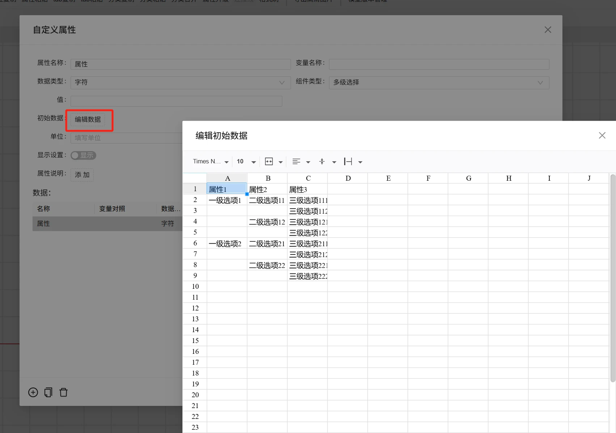Open the Times N... font dropdown

[x=211, y=162]
